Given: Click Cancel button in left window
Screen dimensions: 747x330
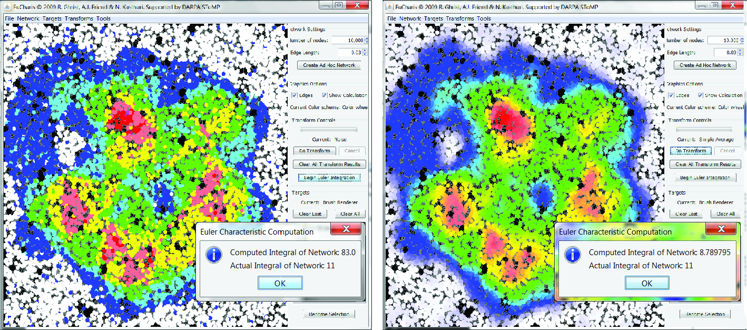Looking at the screenshot, I should (351, 151).
